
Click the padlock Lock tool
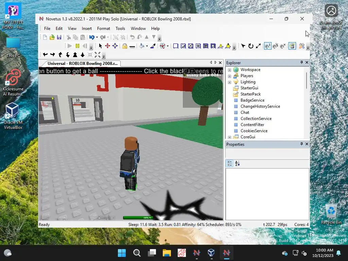(125, 46)
